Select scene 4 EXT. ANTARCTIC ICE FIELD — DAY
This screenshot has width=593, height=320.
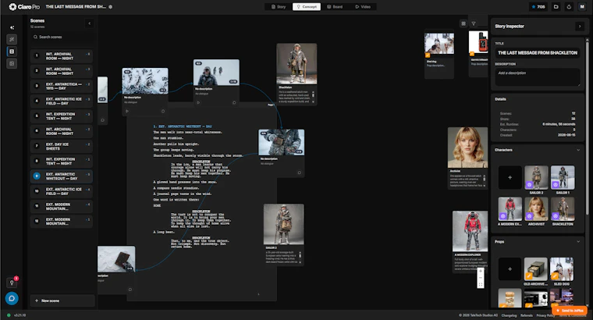click(x=62, y=101)
